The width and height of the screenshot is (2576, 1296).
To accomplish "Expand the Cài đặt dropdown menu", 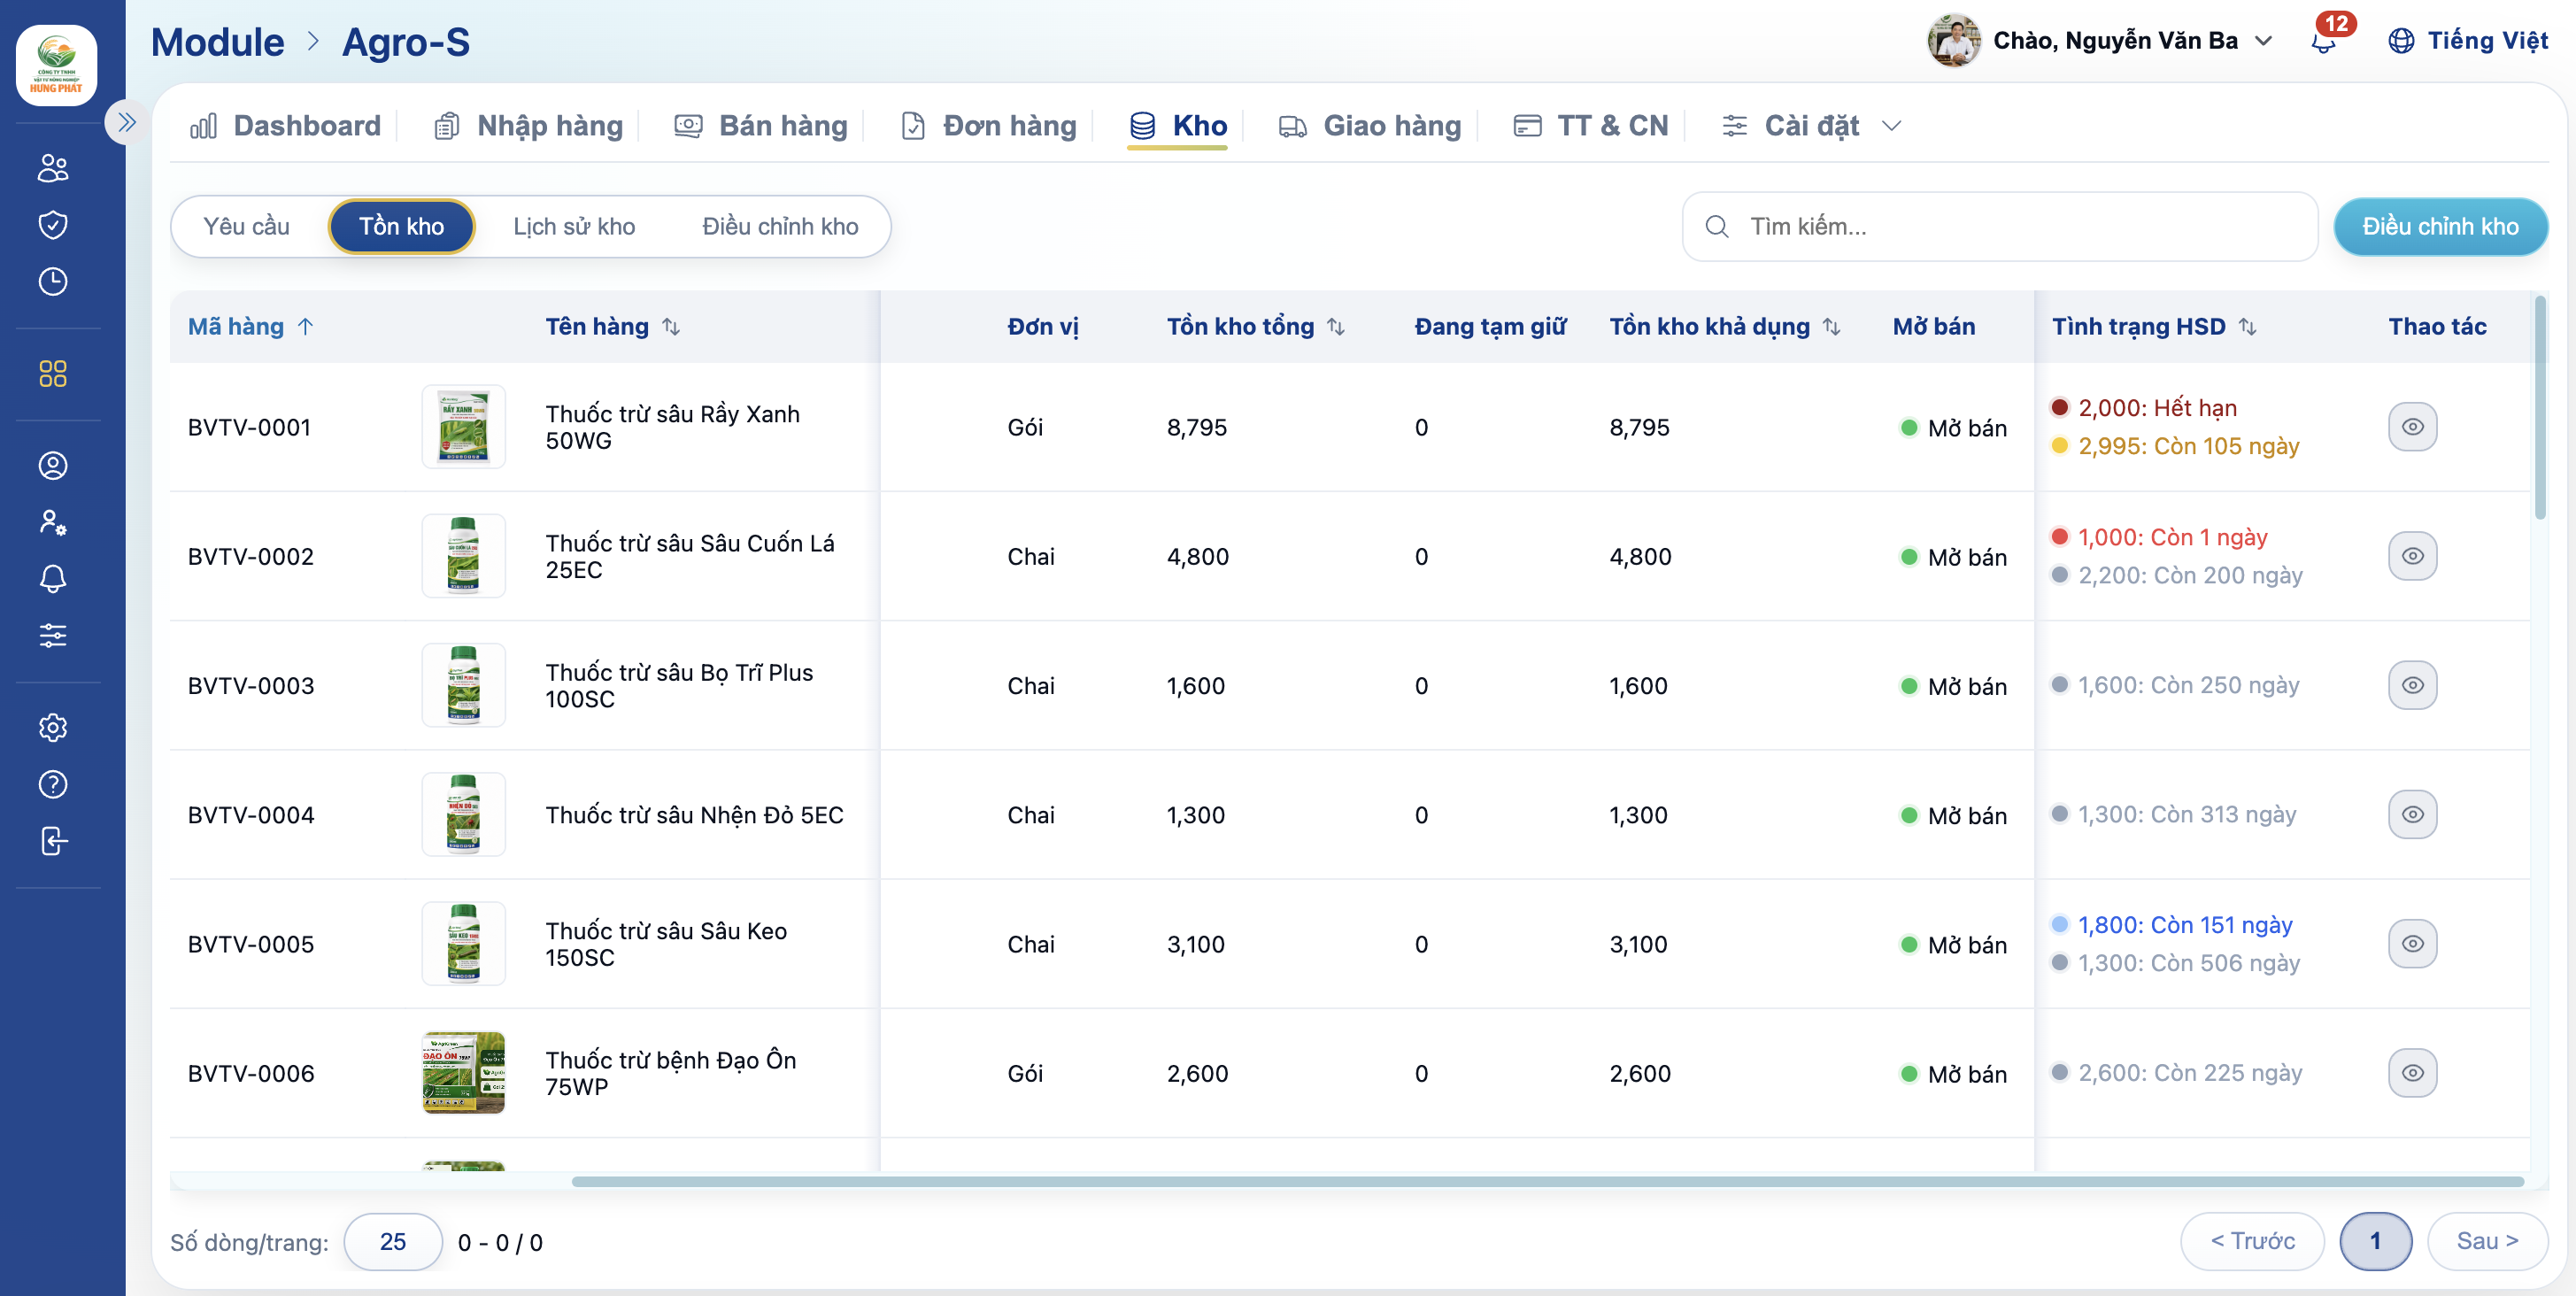I will (x=1810, y=126).
